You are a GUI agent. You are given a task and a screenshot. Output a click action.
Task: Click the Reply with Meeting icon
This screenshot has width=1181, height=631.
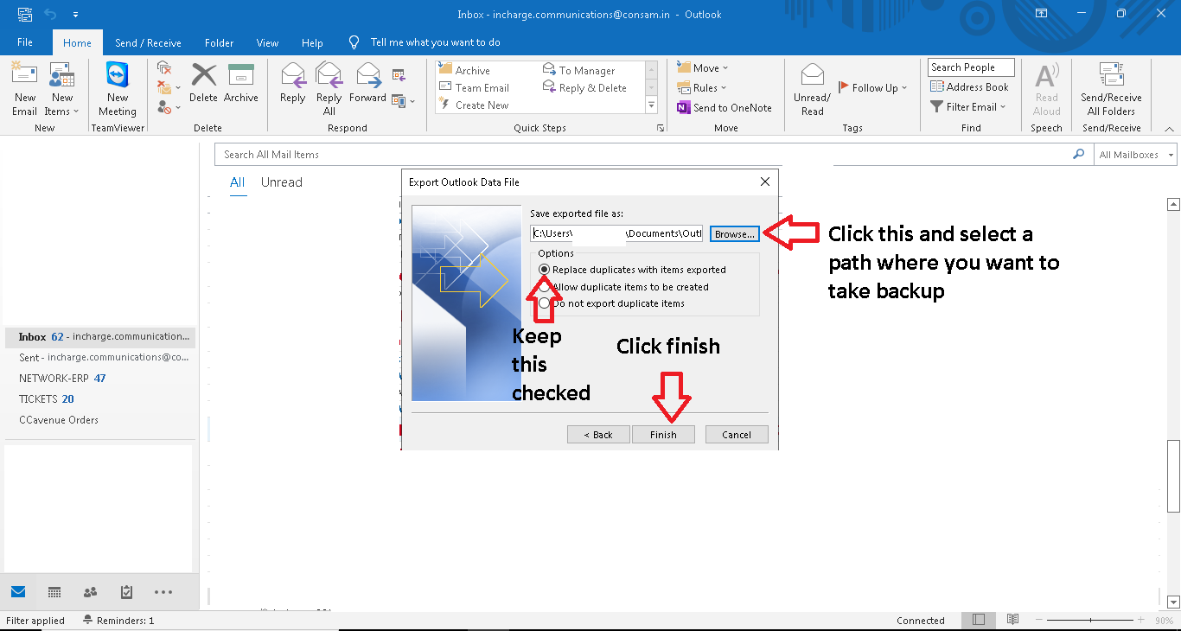coord(399,75)
